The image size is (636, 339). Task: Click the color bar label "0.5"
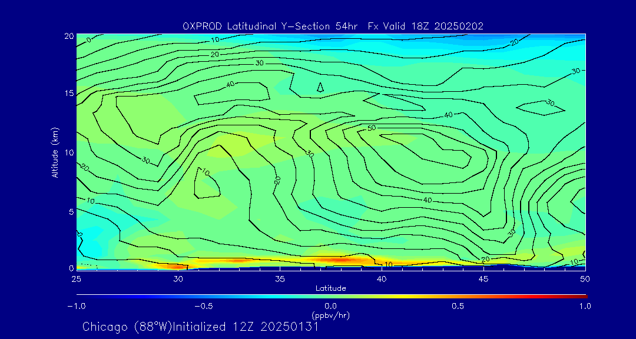point(458,306)
